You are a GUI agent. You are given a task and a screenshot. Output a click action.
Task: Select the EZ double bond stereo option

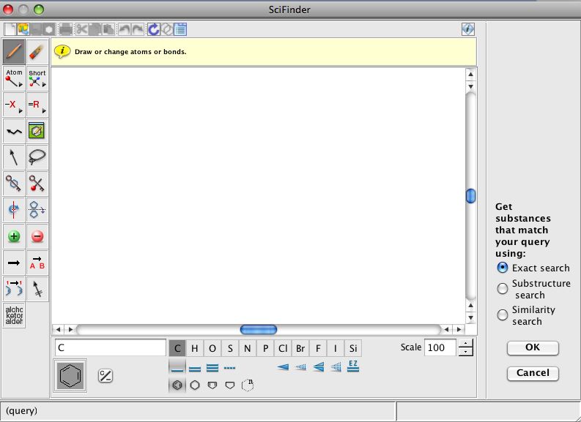coord(353,366)
